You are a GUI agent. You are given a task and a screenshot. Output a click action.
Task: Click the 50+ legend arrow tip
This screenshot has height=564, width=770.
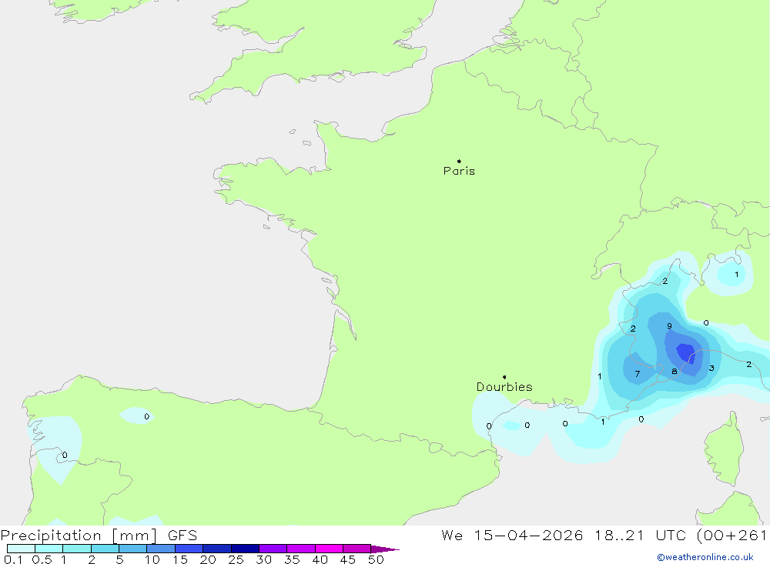386,549
